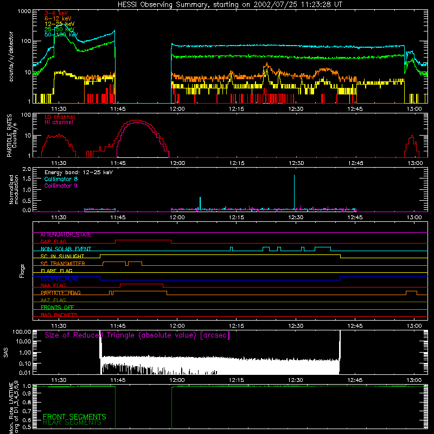Click the 'Normalized modulation' axis label
This screenshot has width=434, height=434.
tap(14, 189)
